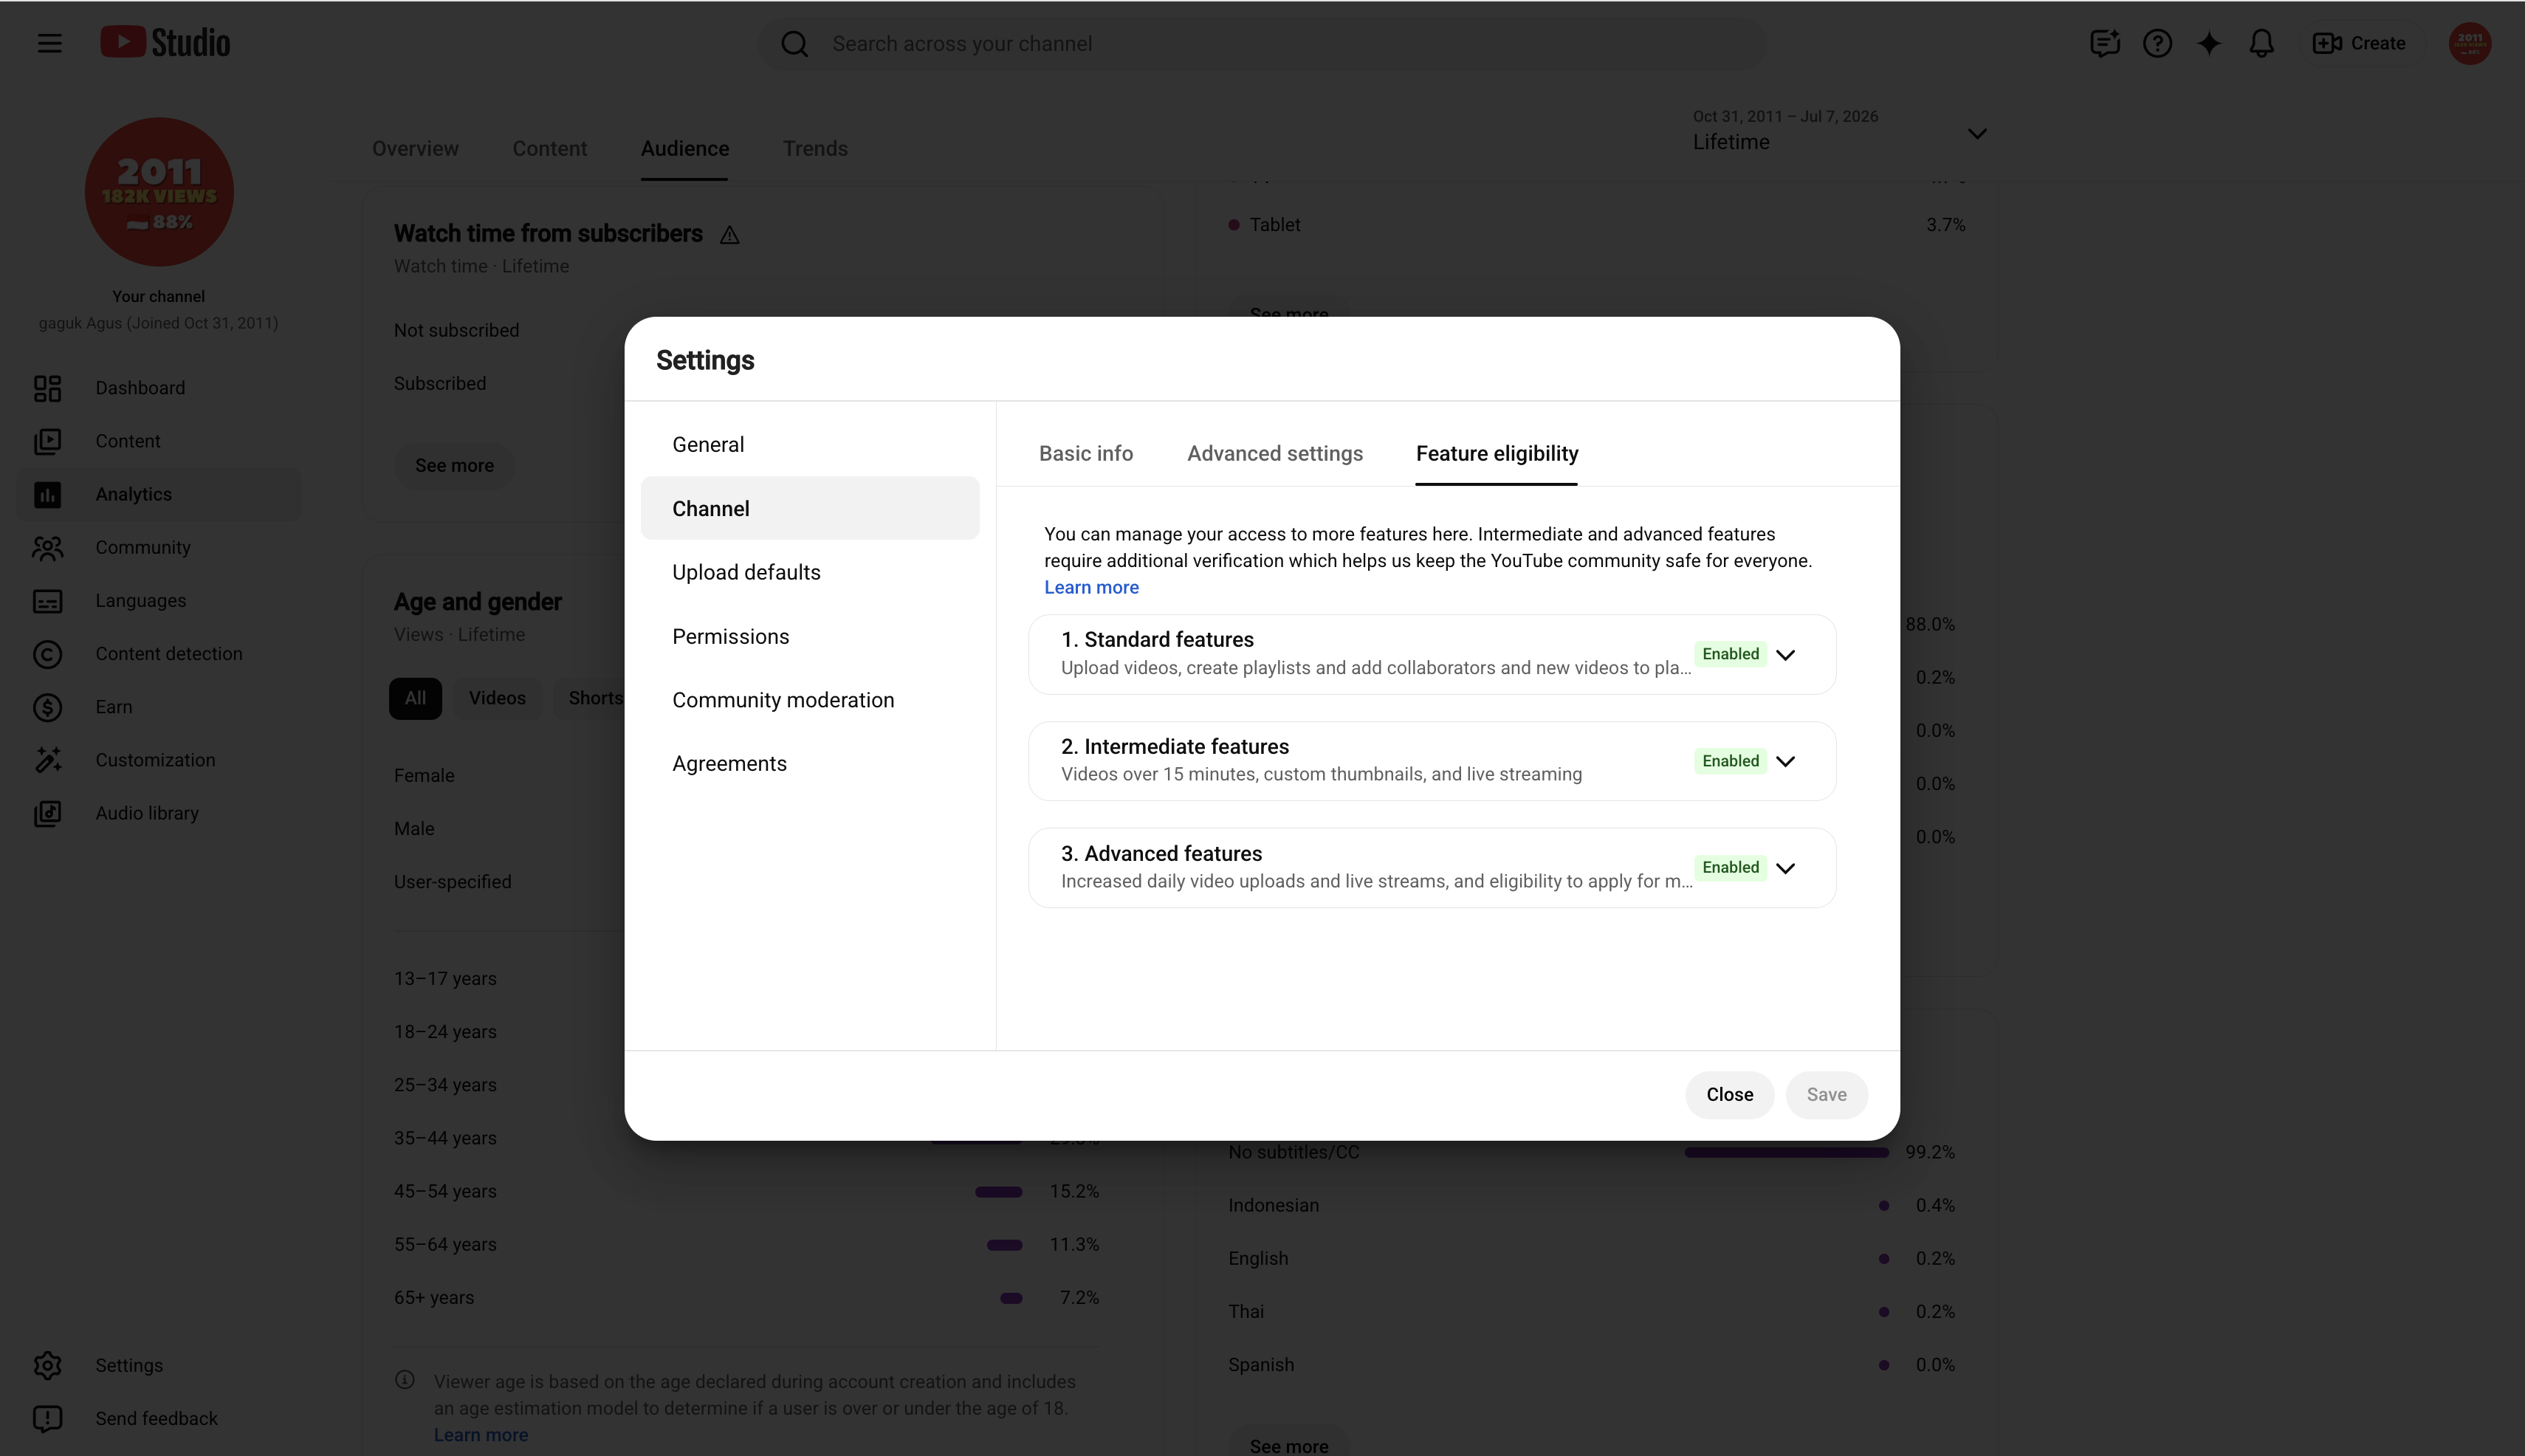Click the 65+ years percentage bar
2525x1456 pixels.
1011,1297
